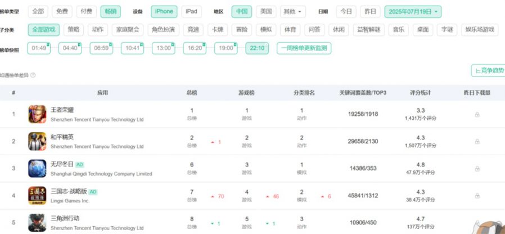The height and width of the screenshot is (234, 505).
Task: Set region to 中国
Action: [x=242, y=12]
